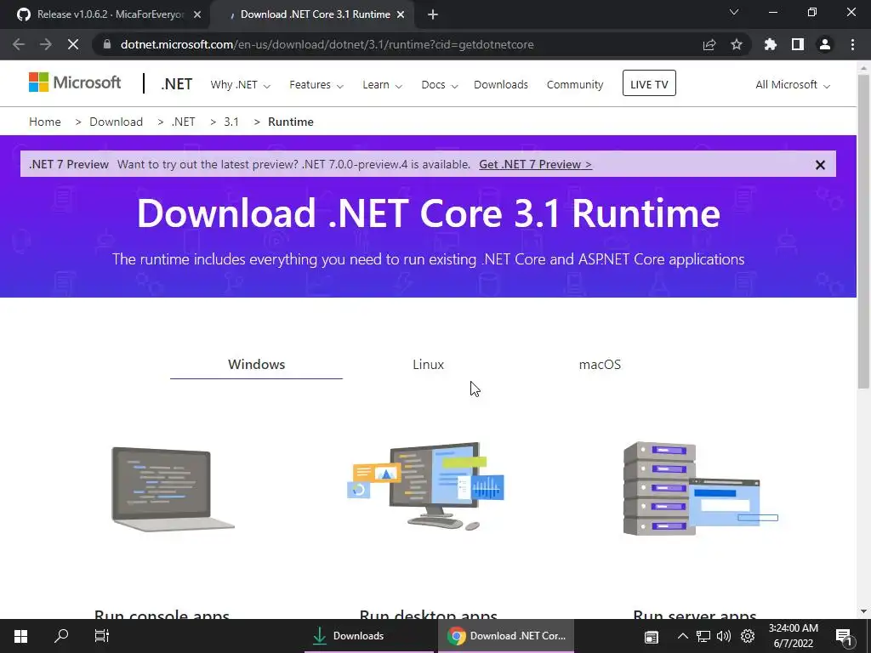871x653 pixels.
Task: Click the scrollbar down arrow
Action: [863, 611]
